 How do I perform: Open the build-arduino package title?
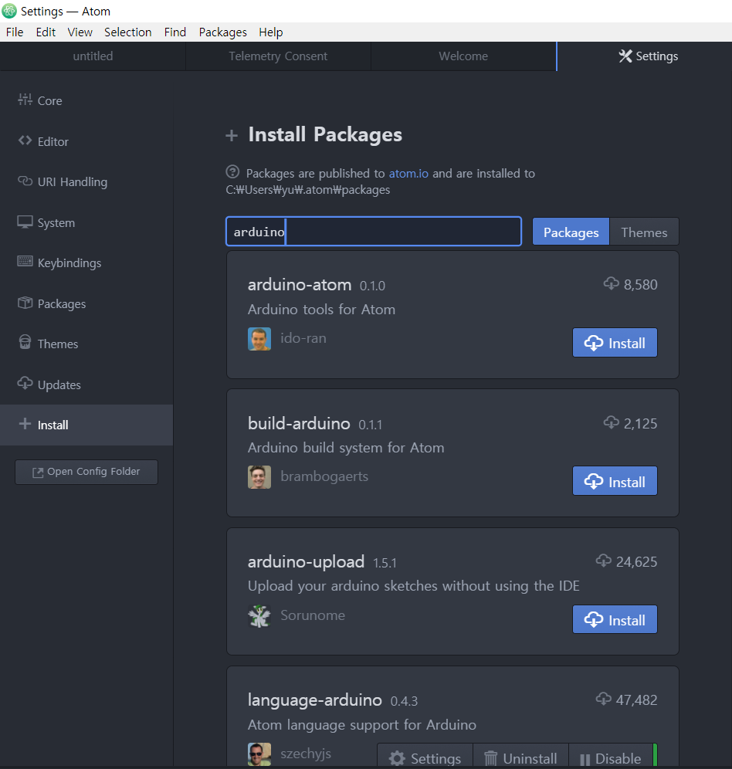[299, 423]
